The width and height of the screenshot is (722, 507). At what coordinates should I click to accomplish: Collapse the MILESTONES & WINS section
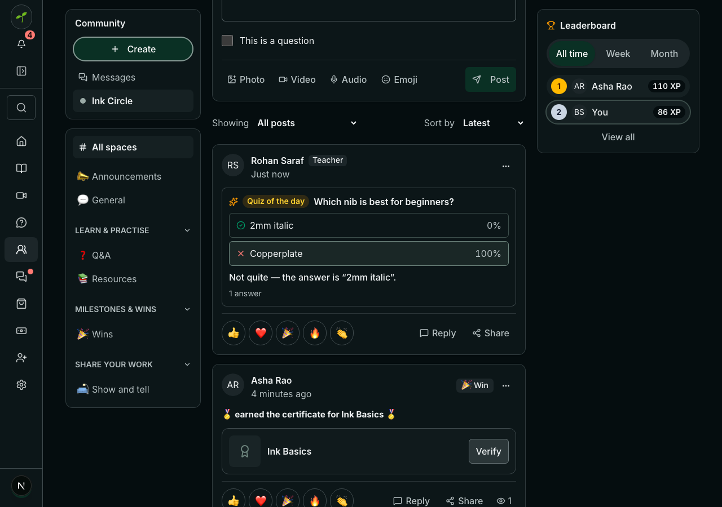[133, 309]
